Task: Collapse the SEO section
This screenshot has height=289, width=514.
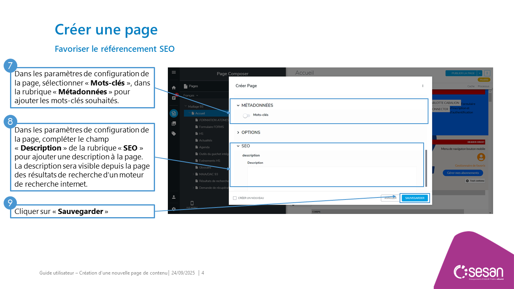Action: click(238, 146)
